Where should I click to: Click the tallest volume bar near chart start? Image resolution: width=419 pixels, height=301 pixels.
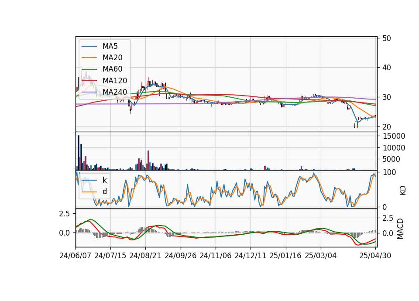click(79, 153)
